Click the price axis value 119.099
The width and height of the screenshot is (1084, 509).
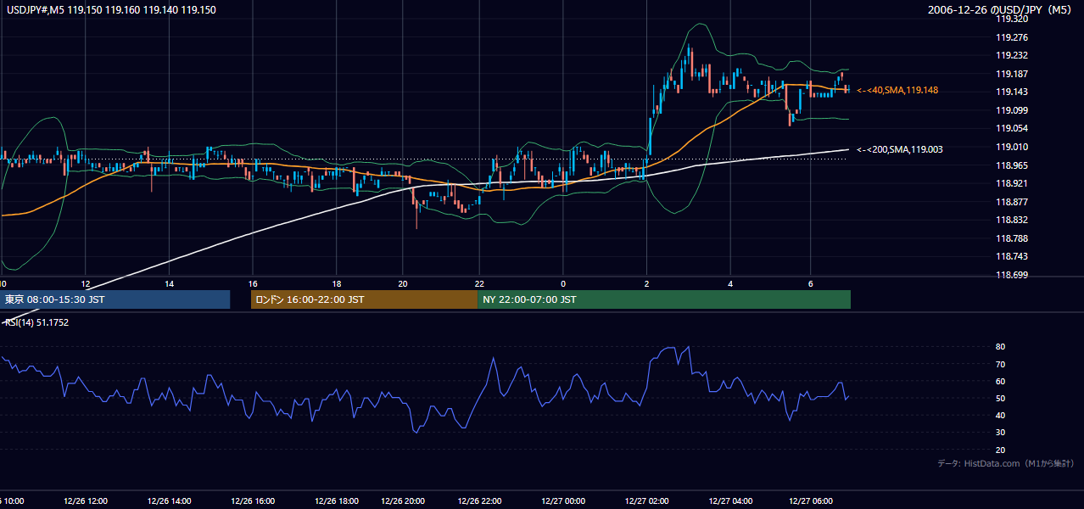click(x=1014, y=110)
